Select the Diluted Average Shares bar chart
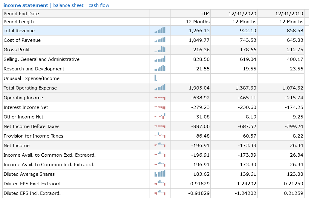 pos(160,174)
